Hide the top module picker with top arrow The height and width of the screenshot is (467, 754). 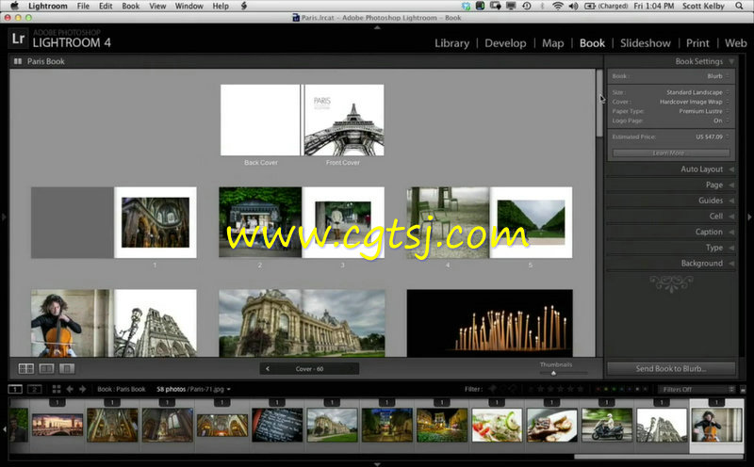click(x=377, y=28)
